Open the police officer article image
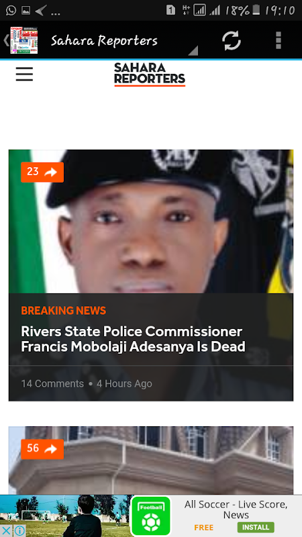Viewport: 302px width, 537px height. (151, 222)
